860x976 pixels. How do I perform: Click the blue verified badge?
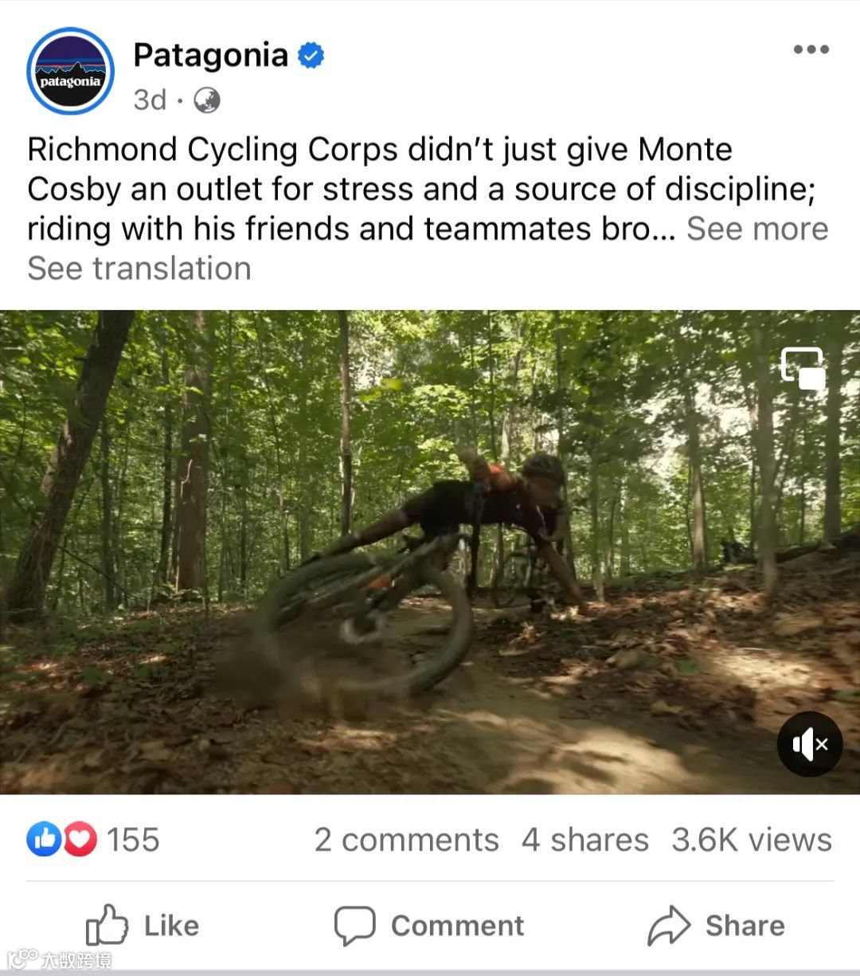coord(311,56)
